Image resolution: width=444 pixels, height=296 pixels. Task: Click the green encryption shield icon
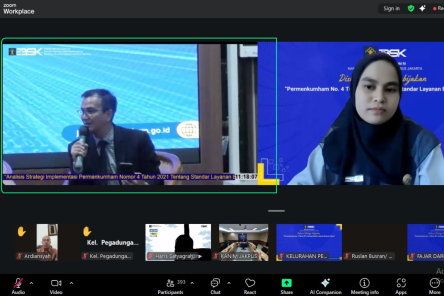pos(411,8)
